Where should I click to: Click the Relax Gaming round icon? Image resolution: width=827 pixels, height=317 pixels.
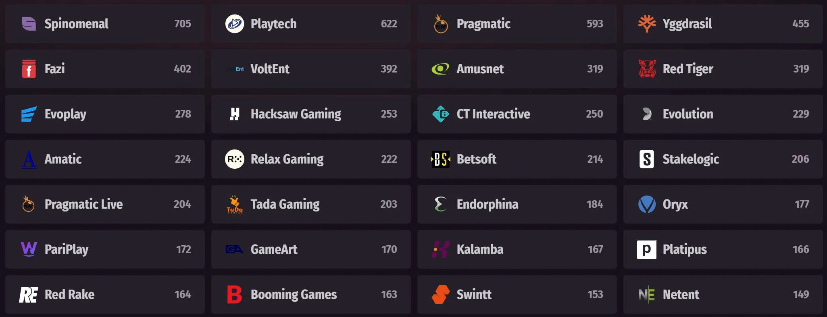(235, 159)
